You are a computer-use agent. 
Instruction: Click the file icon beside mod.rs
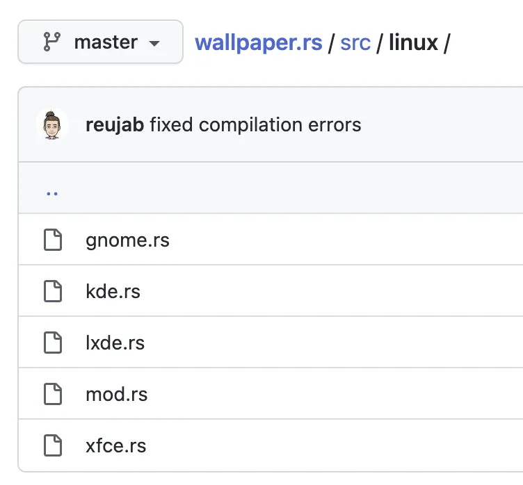(53, 395)
